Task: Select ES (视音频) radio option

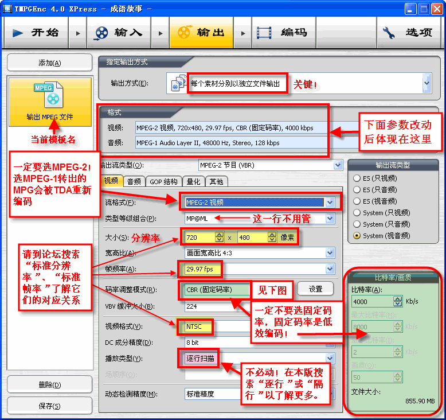Action: [357, 201]
